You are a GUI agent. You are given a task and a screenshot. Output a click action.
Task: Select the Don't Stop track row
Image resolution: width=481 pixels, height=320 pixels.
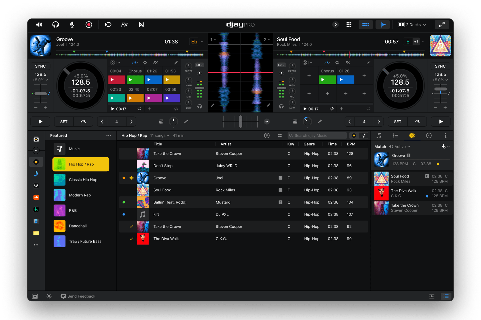pos(244,166)
